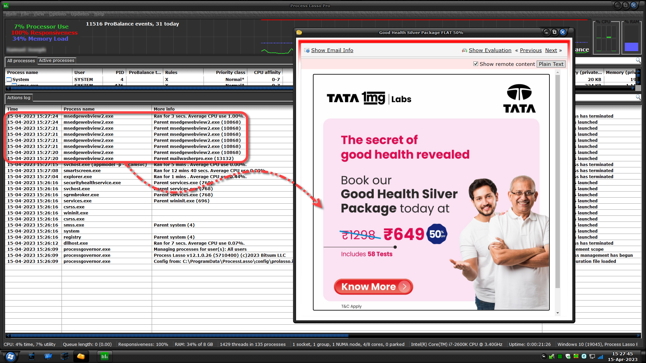Viewport: 646px width, 363px height.
Task: Select the smartscreen.exe log row
Action: (x=149, y=170)
